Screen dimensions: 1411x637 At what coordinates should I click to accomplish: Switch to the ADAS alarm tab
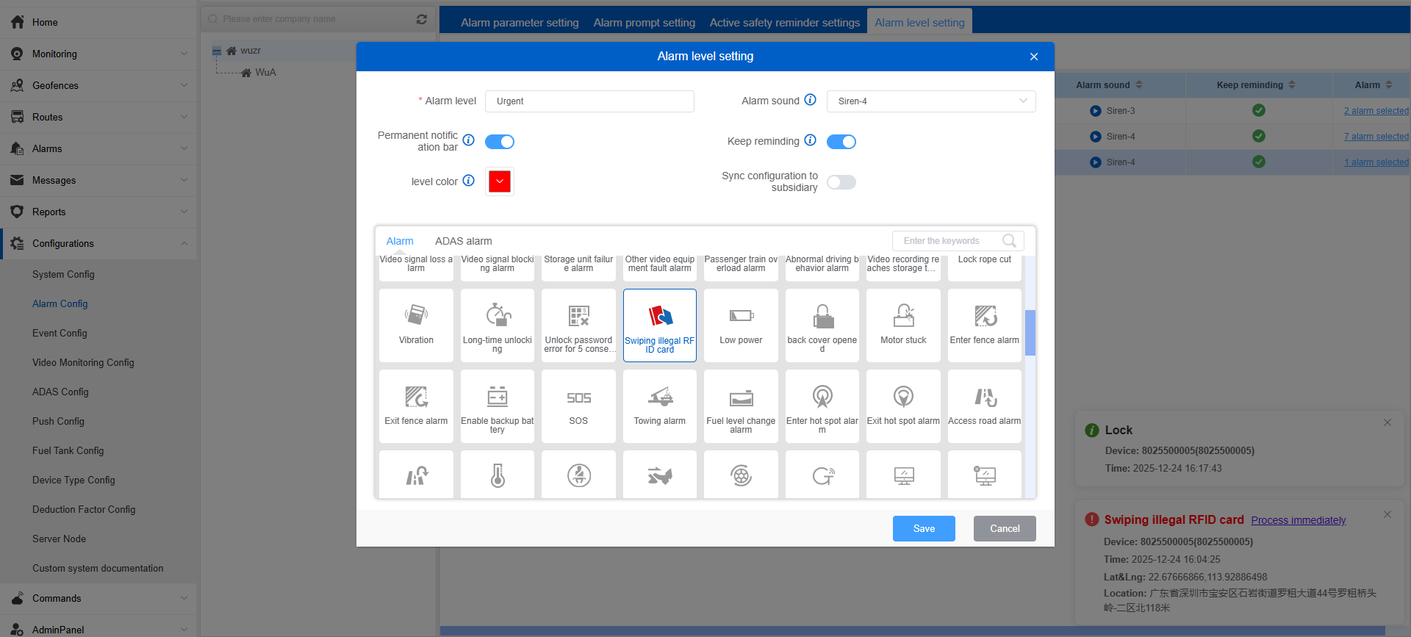463,241
